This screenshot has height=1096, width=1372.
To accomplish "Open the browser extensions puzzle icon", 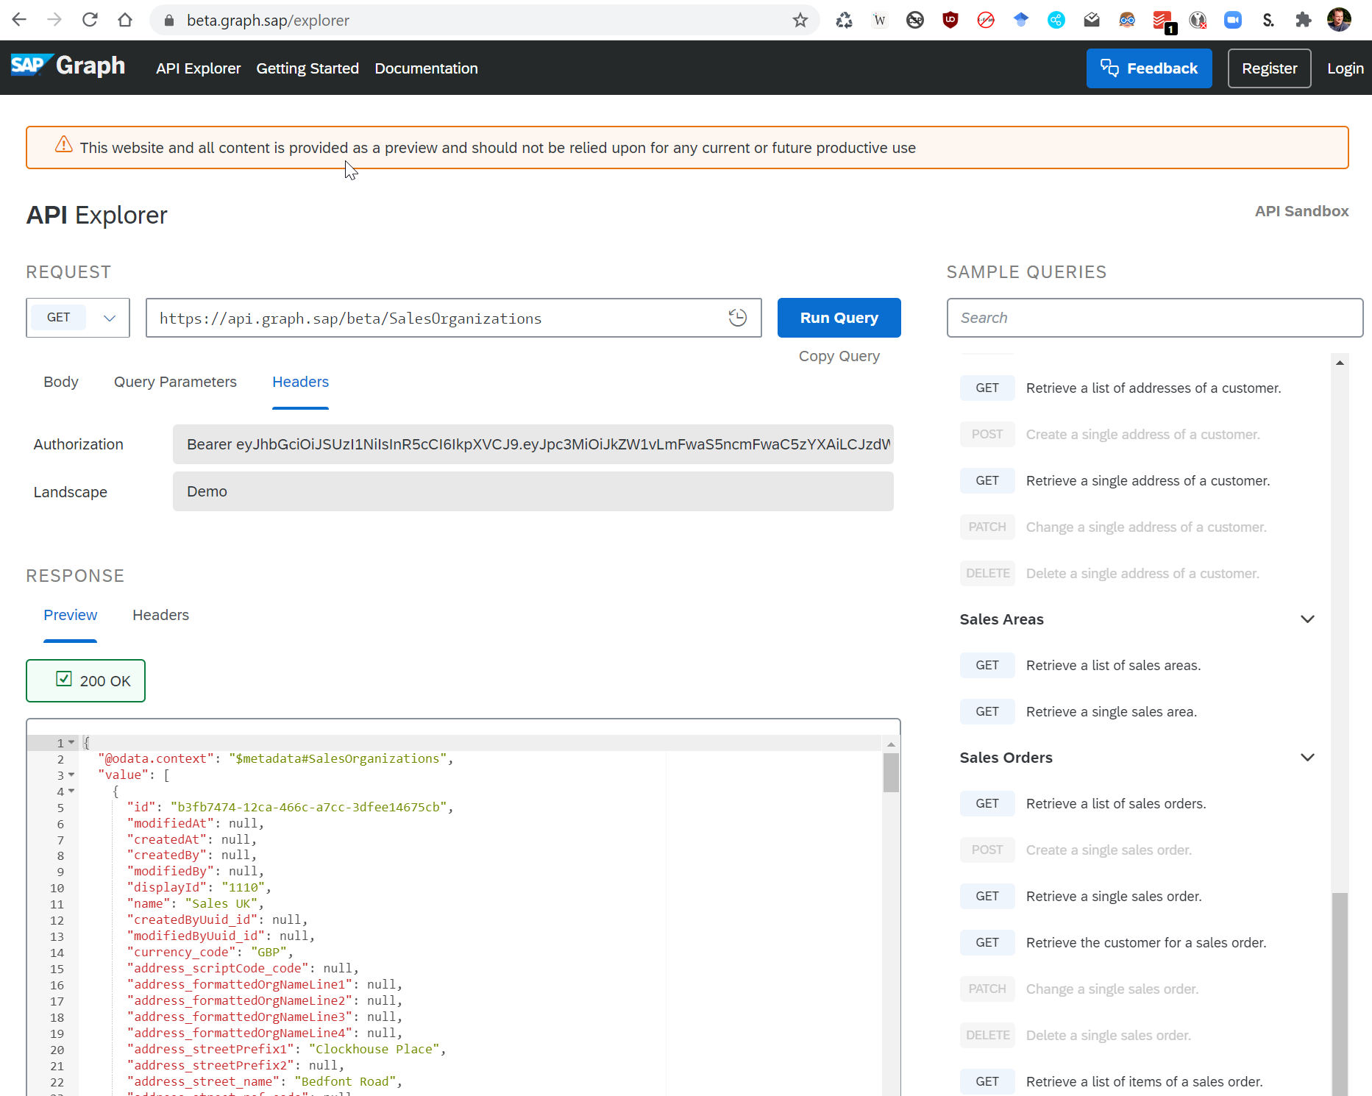I will click(1303, 20).
